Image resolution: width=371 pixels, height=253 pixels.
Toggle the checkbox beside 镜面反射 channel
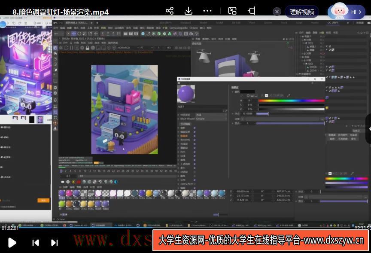pyautogui.click(x=195, y=132)
